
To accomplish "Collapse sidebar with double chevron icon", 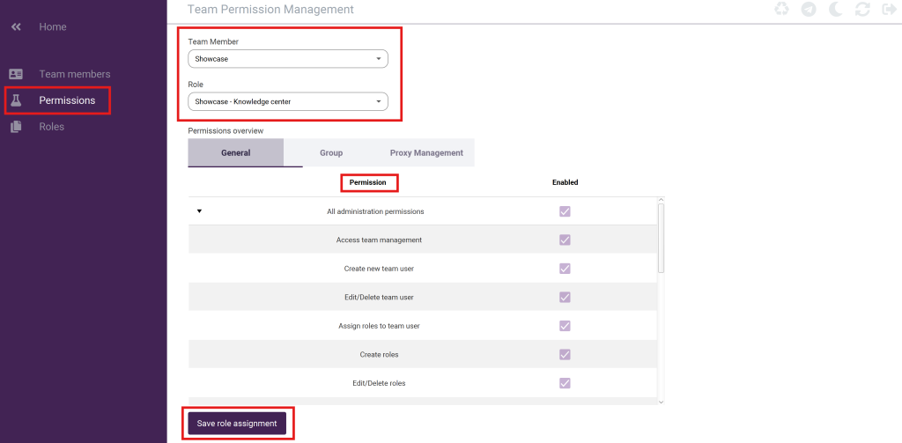I will (x=16, y=27).
